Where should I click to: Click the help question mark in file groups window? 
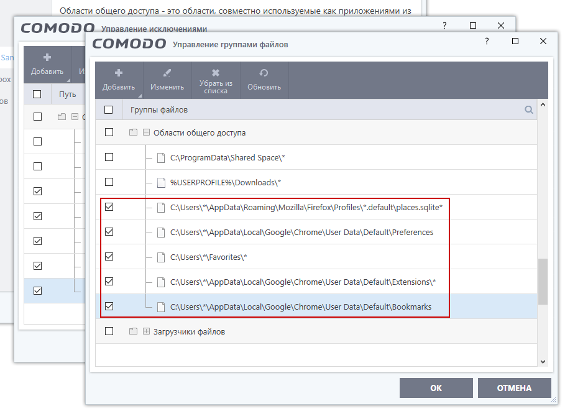[x=487, y=41]
